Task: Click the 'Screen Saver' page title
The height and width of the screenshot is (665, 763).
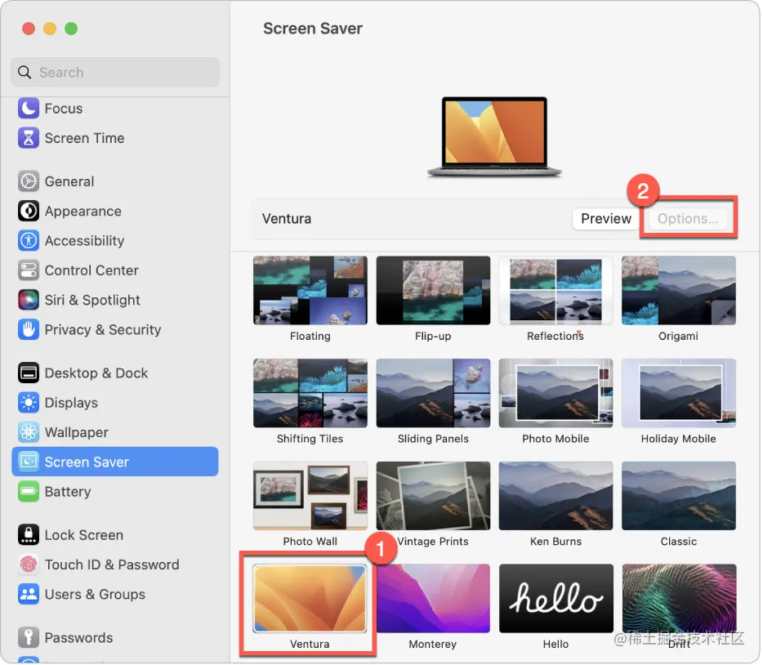Action: [312, 29]
